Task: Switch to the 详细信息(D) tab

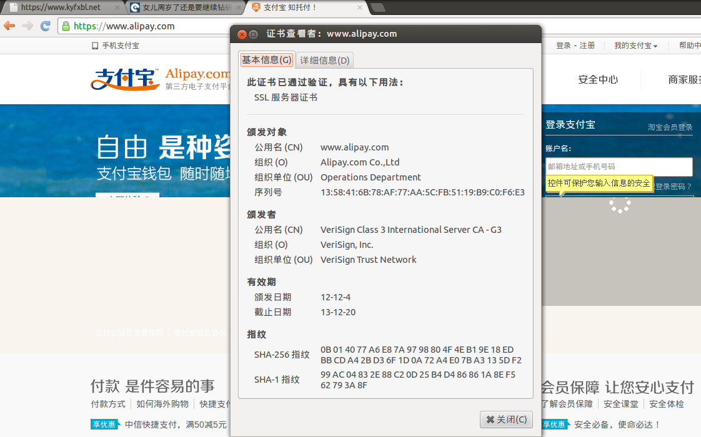Action: (x=324, y=60)
